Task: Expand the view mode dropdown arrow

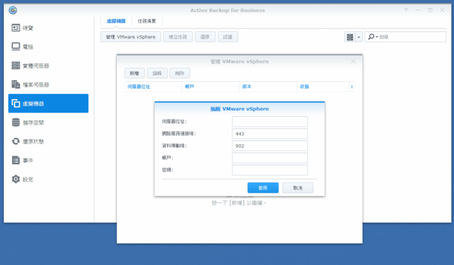Action: tap(359, 37)
